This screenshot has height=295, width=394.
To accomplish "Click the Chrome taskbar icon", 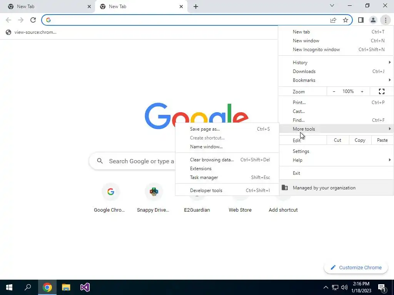I will click(47, 287).
